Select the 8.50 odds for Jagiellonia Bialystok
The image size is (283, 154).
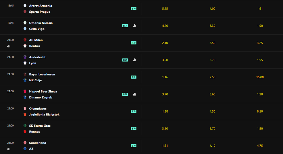click(x=260, y=111)
